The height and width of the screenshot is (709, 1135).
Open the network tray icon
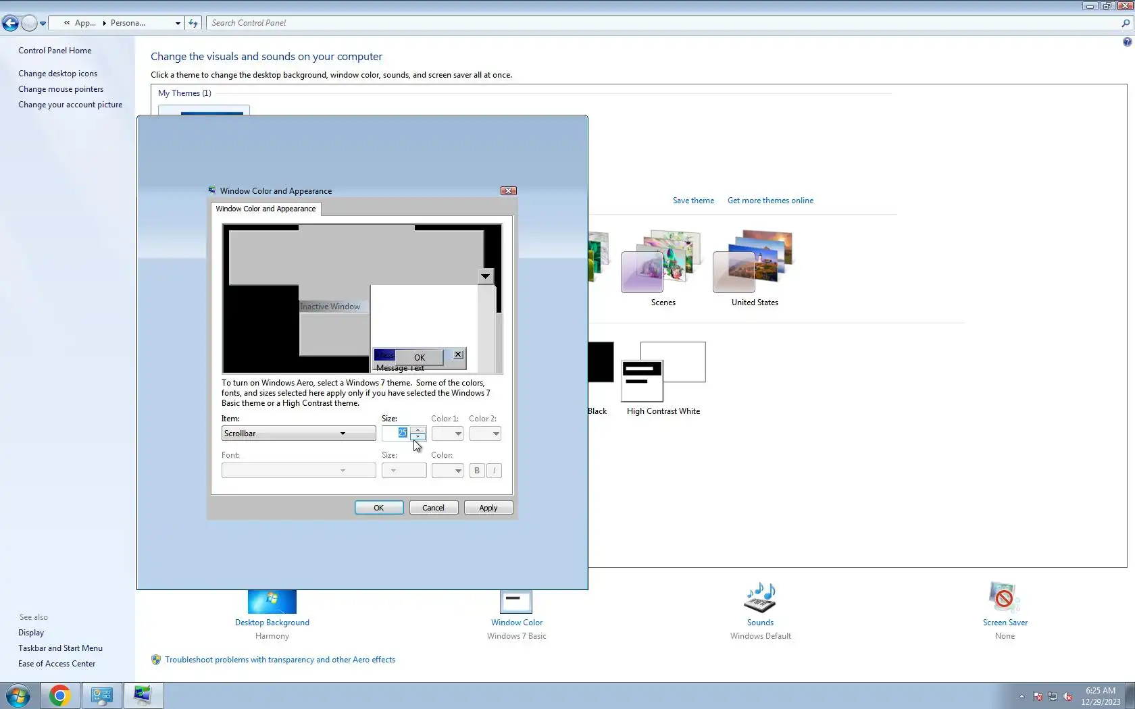point(1053,696)
